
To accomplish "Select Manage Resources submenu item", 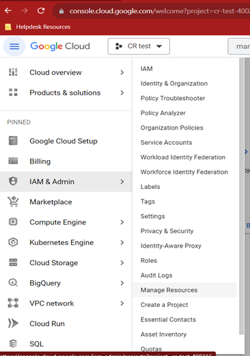I will click(184, 290).
